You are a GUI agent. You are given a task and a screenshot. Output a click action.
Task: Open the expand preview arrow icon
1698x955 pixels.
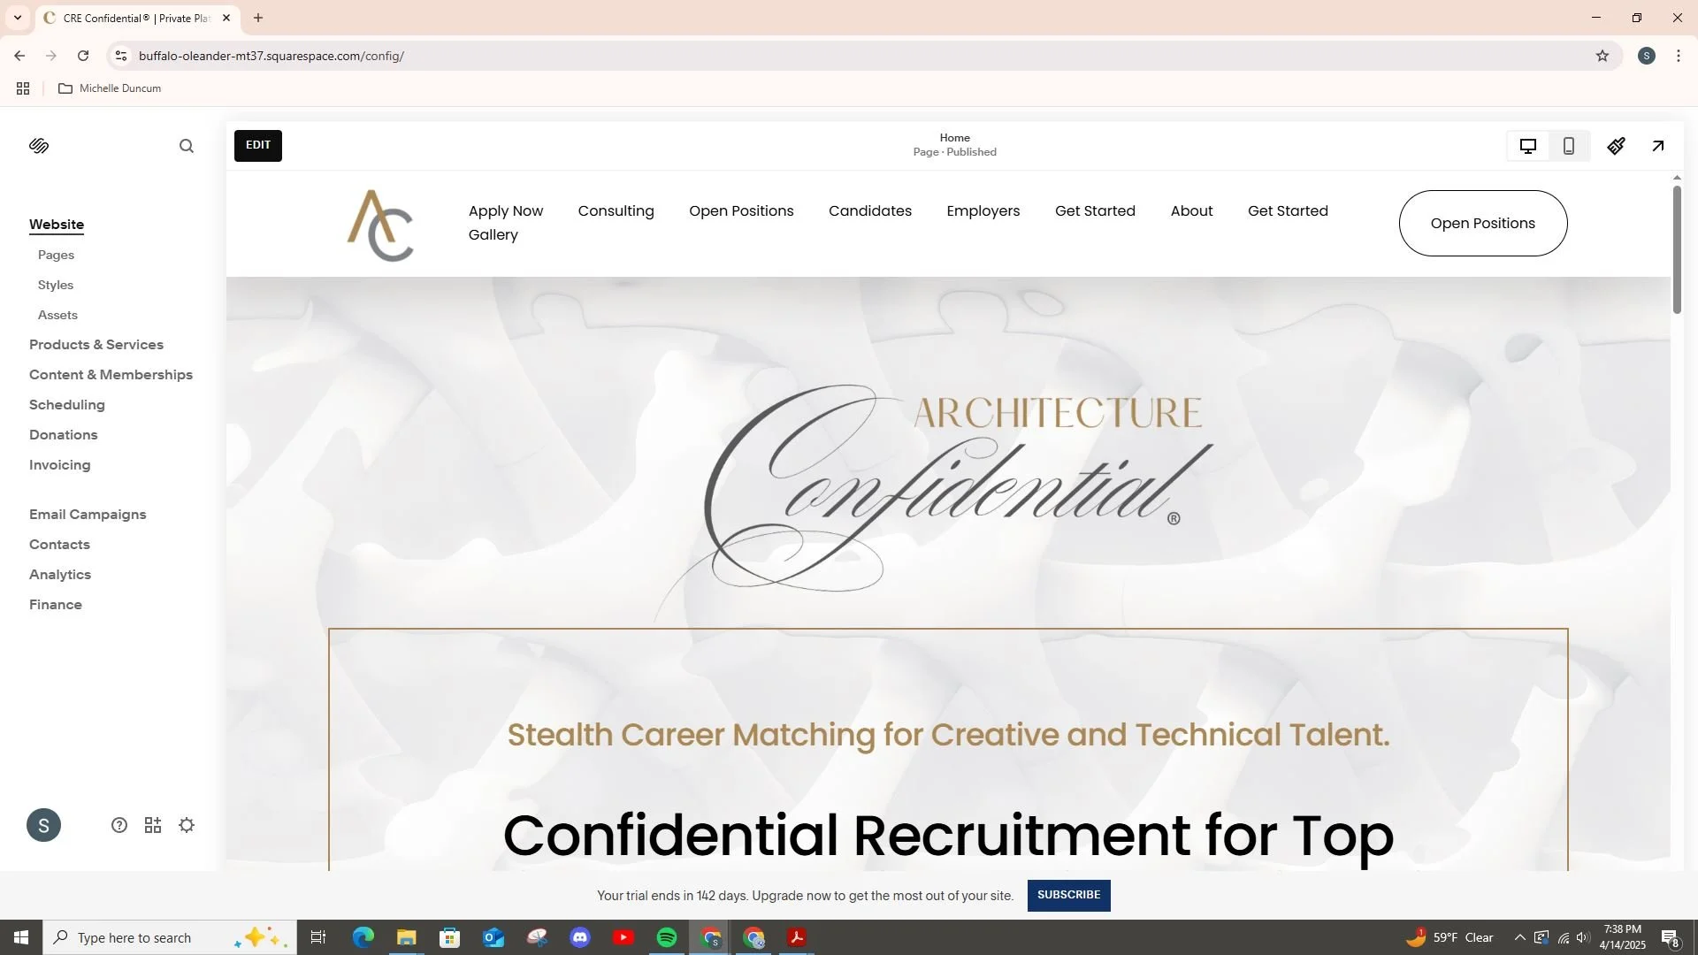(x=1658, y=146)
